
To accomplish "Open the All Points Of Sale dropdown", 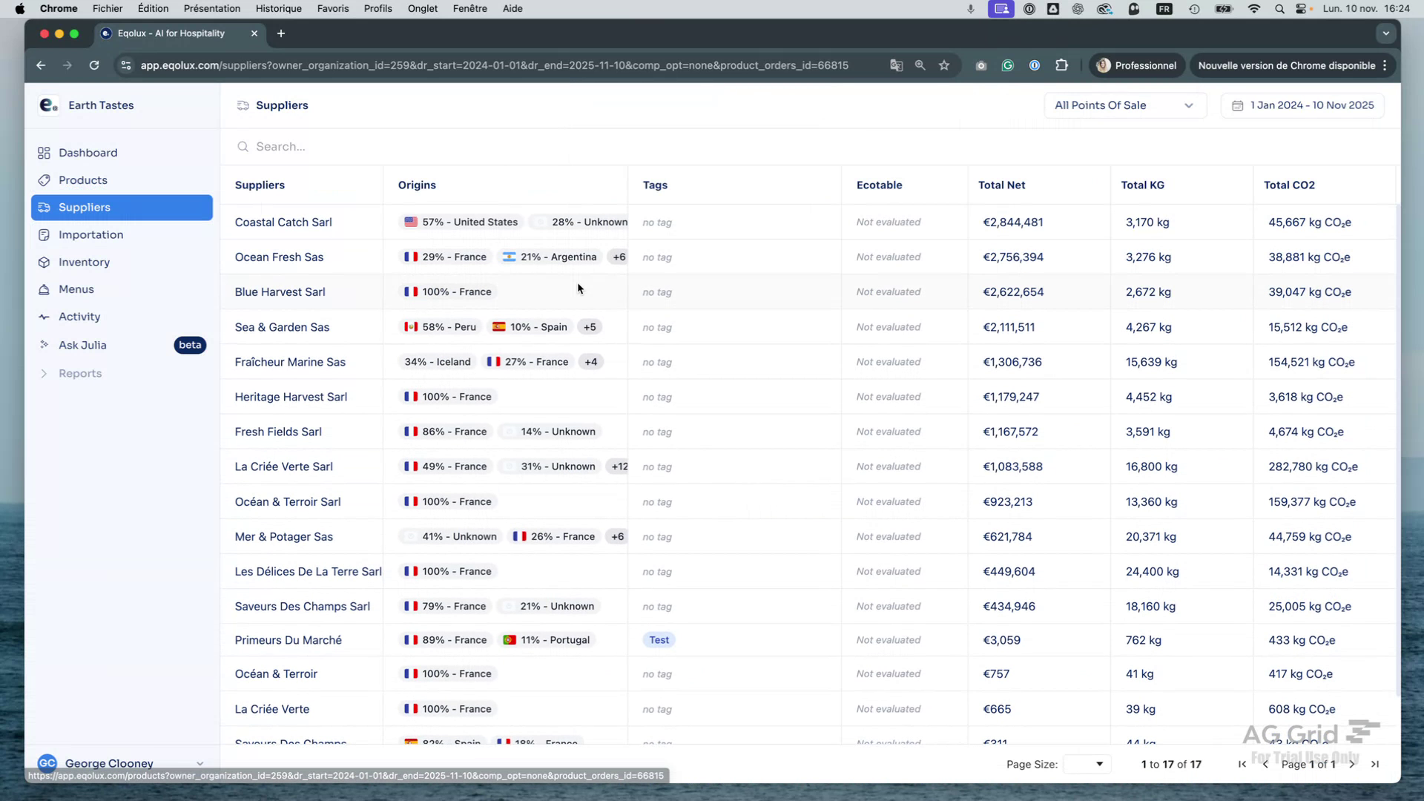I will (x=1123, y=105).
